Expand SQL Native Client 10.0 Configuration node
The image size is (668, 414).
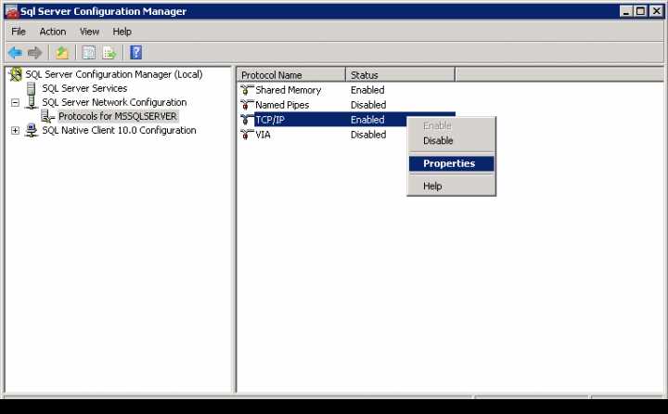15,131
